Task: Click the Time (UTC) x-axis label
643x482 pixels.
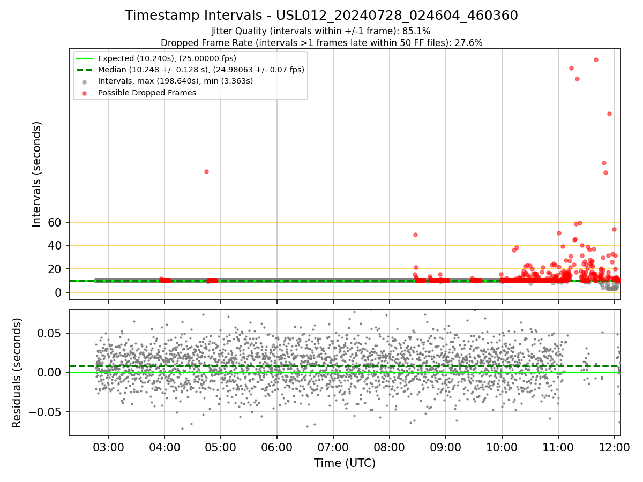Action: (x=345, y=463)
